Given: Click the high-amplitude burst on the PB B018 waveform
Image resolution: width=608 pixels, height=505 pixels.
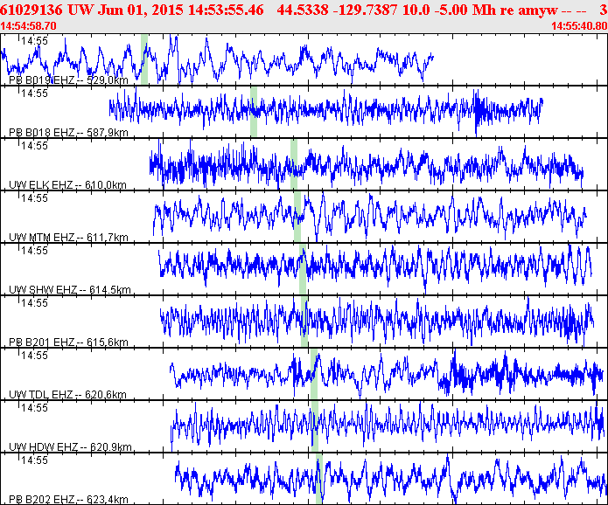Looking at the screenshot, I should (480, 112).
